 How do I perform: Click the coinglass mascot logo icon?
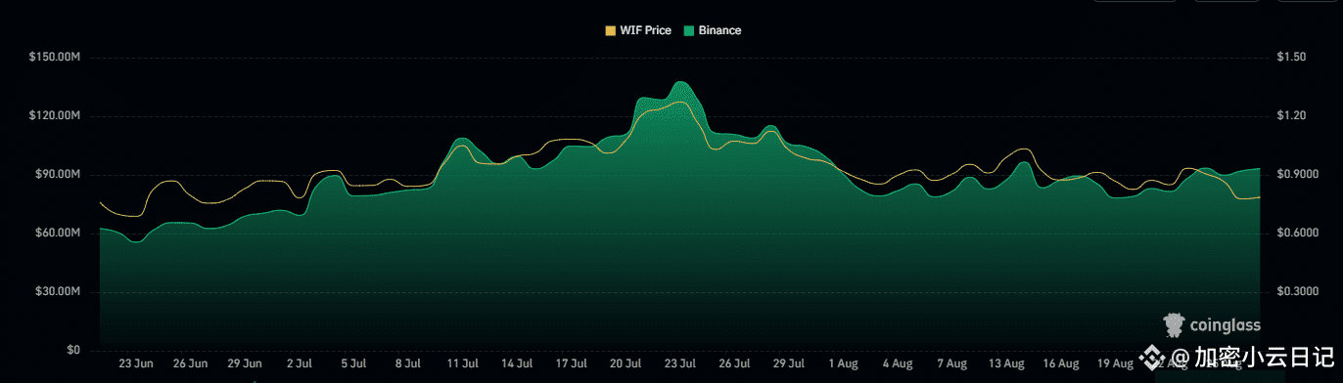1175,324
